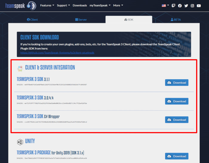209x163 pixels.
Task: Click the TeamSpeak 3 SDK C# Wrapper title
Action: click(x=38, y=116)
